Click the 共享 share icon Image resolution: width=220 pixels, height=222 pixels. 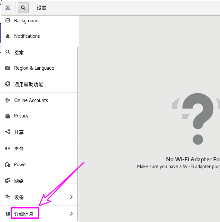8,132
